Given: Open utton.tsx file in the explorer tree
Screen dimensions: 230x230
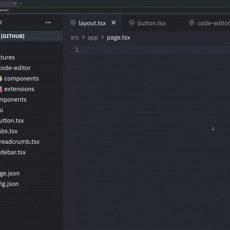Looking at the screenshot, I should 12,121.
